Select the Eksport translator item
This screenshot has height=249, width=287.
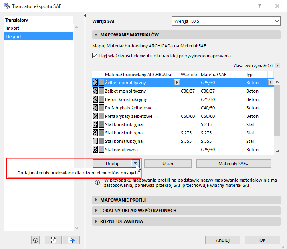[39, 36]
